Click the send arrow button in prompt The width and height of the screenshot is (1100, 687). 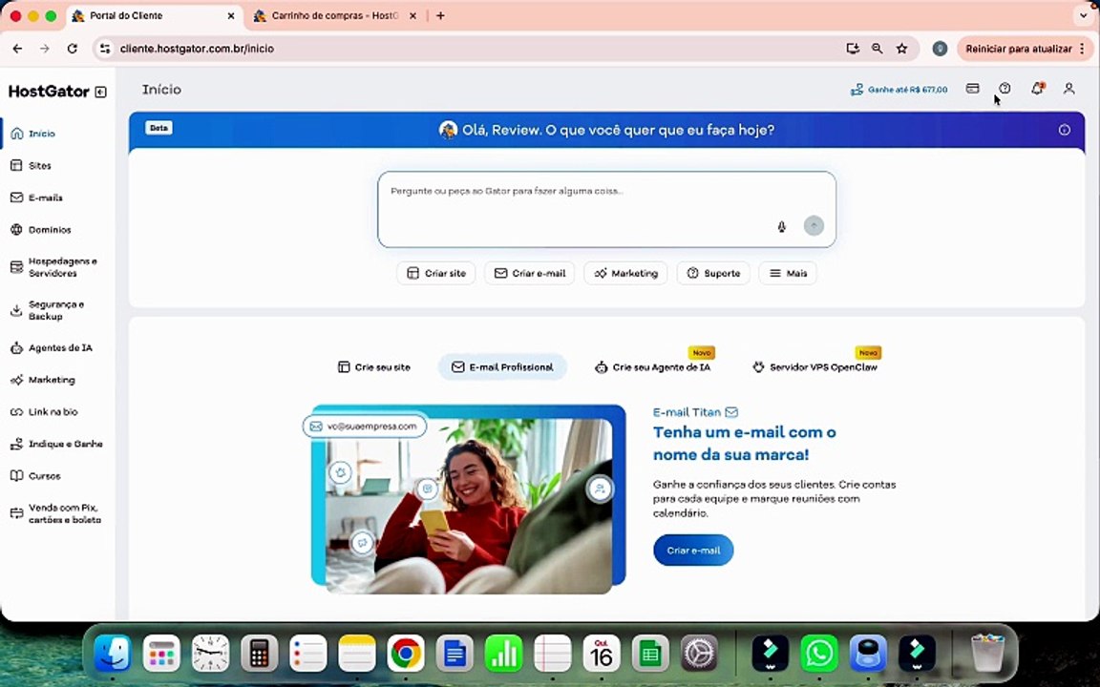[814, 226]
